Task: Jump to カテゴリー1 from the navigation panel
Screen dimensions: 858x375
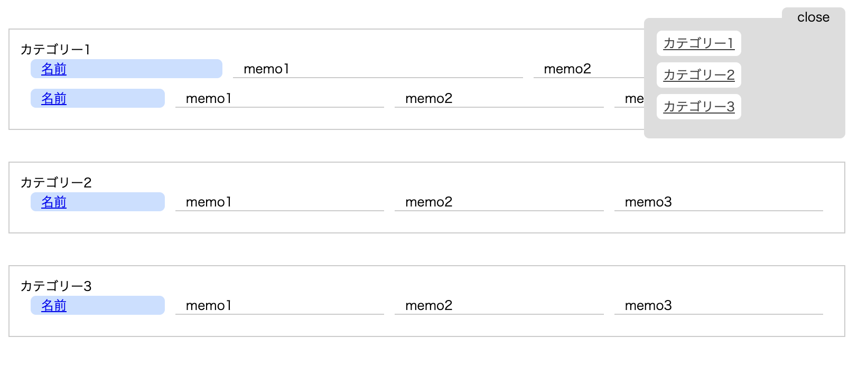Action: pos(698,43)
